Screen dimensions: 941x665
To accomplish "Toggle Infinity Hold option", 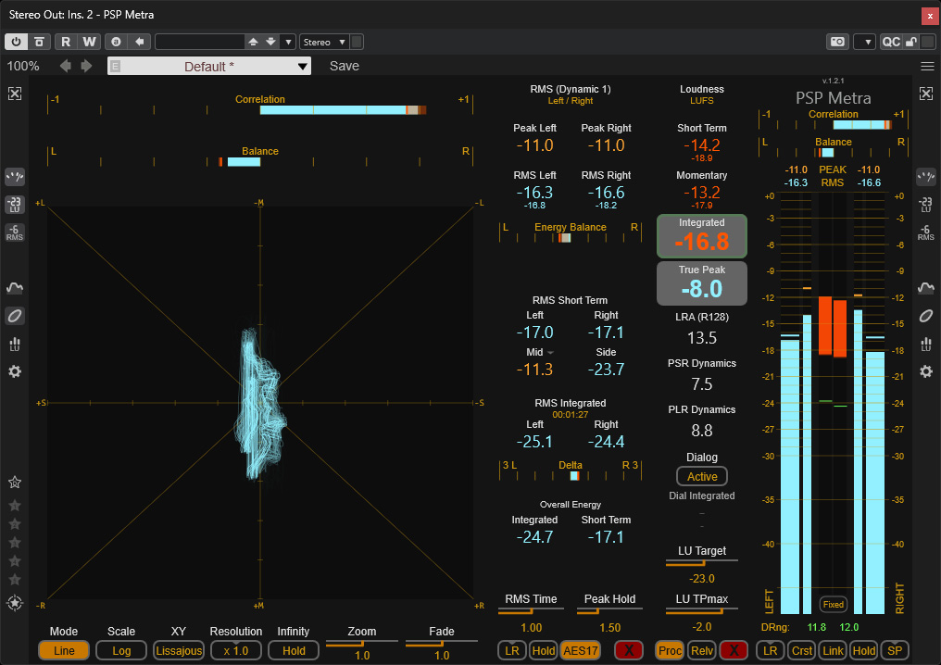I will pyautogui.click(x=294, y=650).
